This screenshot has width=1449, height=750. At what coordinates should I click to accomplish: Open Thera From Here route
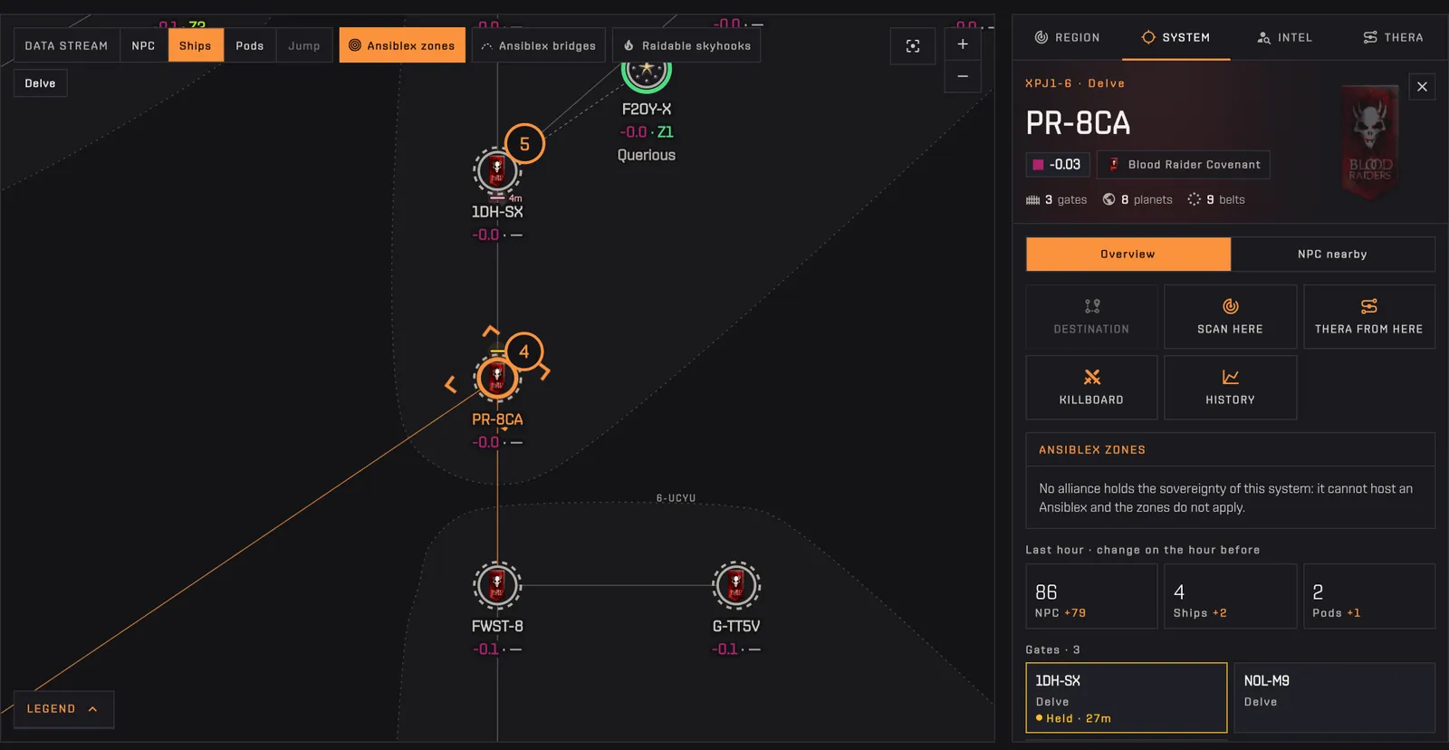coord(1368,317)
